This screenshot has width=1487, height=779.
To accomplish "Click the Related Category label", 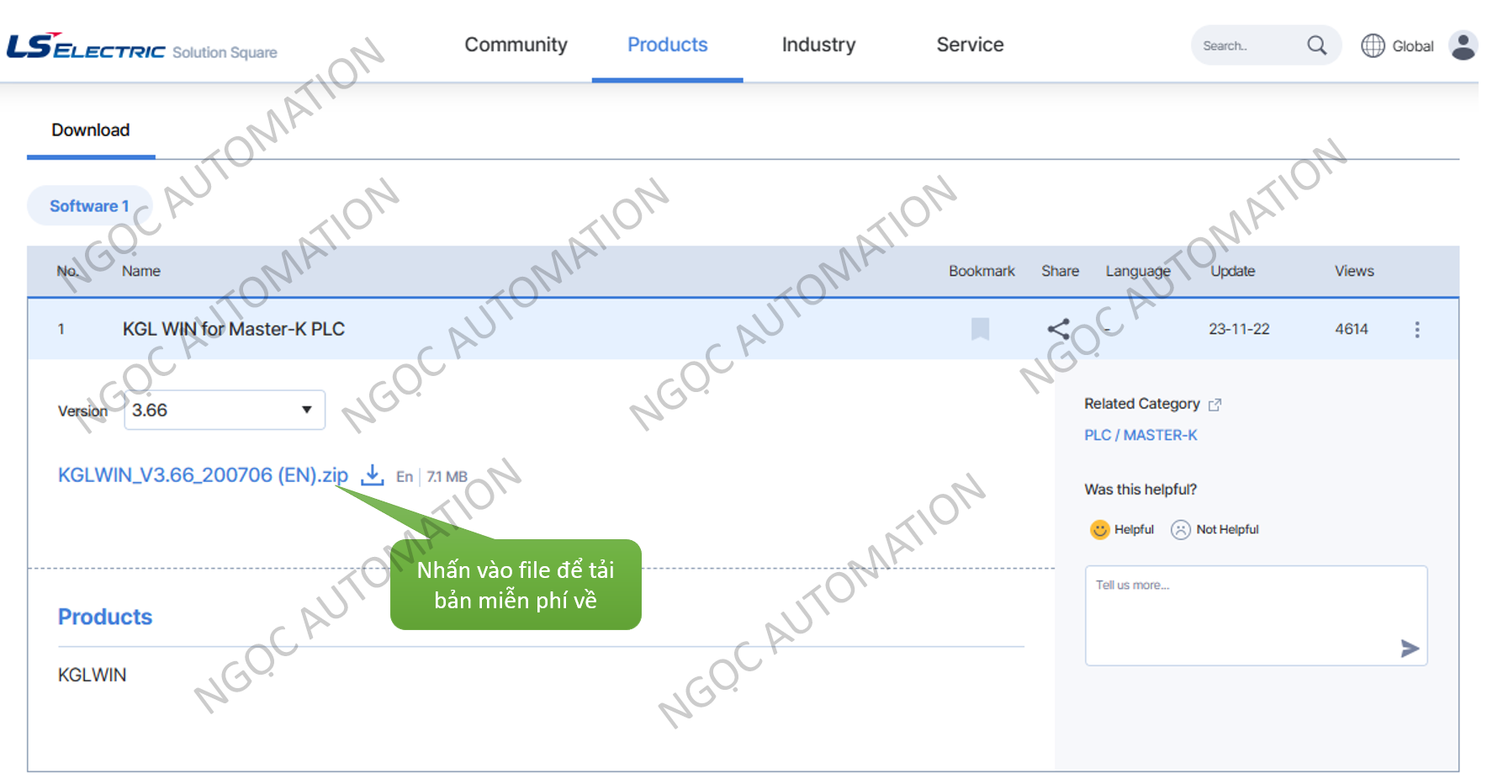I will tap(1141, 404).
